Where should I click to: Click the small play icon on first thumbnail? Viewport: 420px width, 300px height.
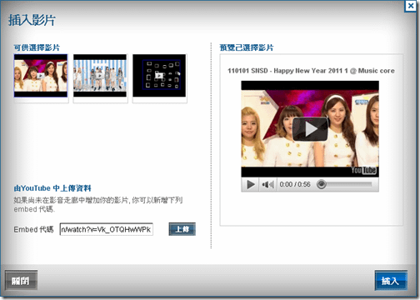click(41, 76)
